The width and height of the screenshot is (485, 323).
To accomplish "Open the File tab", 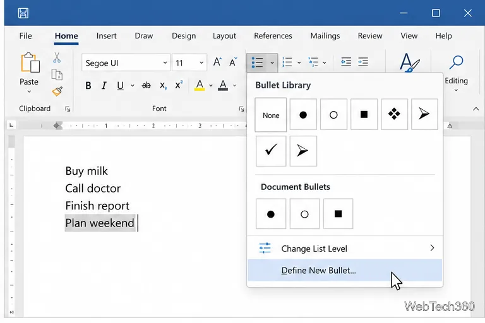I will (x=25, y=36).
